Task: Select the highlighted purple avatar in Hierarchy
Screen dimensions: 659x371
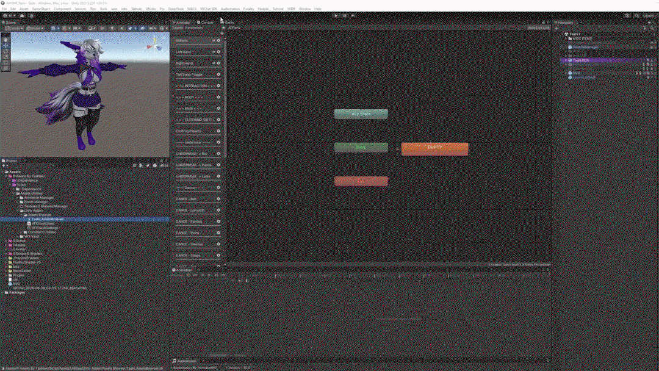Action: (x=608, y=60)
